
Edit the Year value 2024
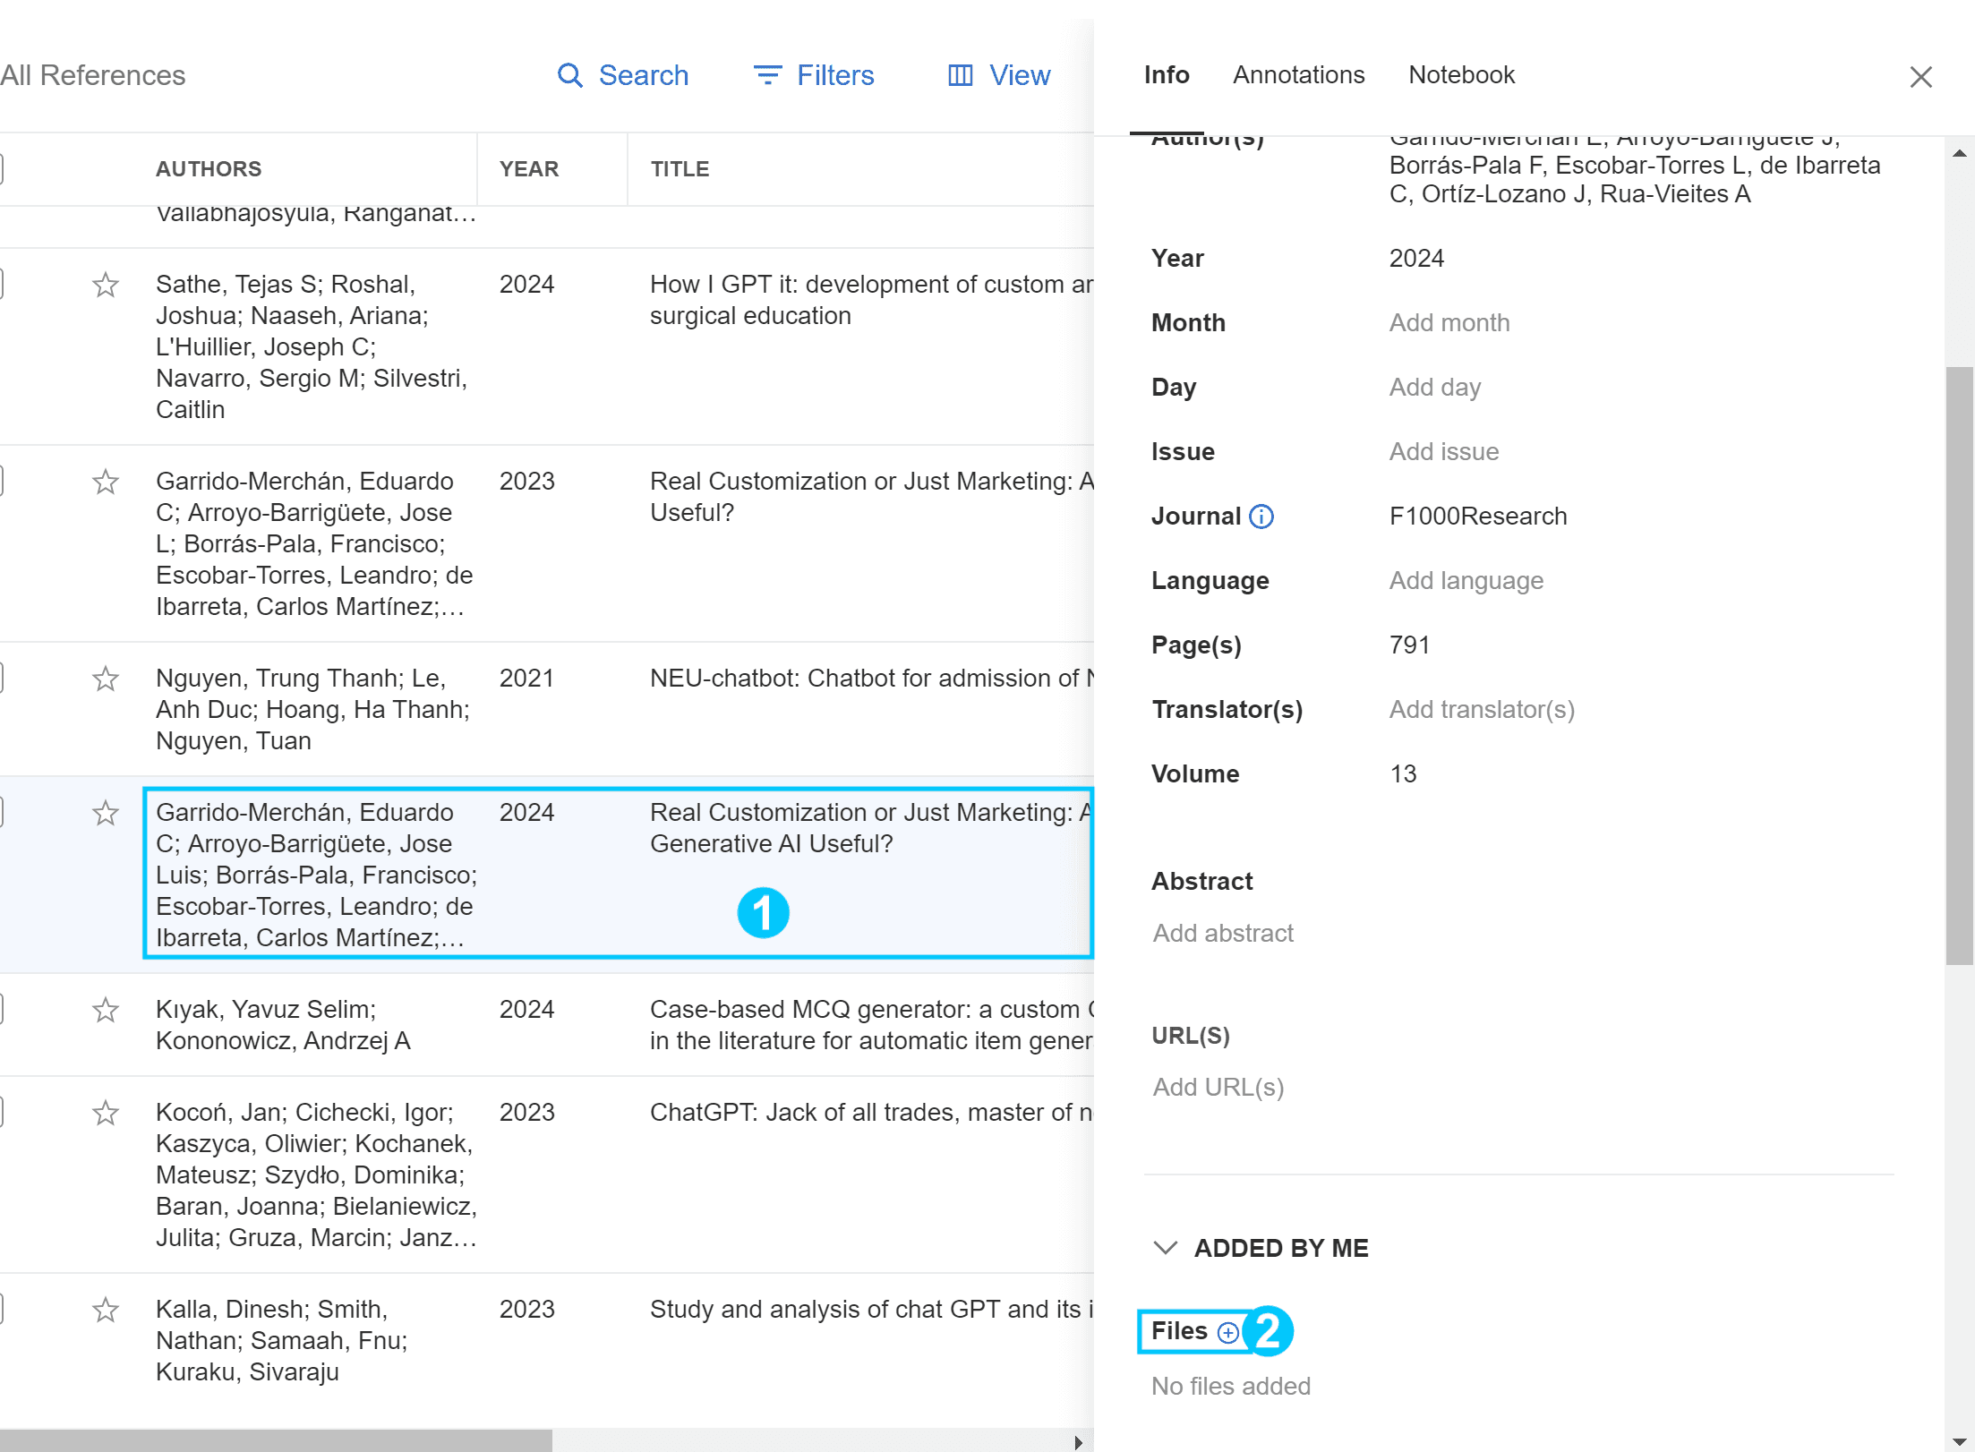point(1416,259)
